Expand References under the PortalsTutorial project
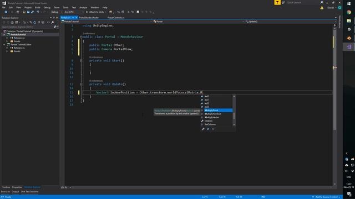The image size is (355, 199). [7, 38]
